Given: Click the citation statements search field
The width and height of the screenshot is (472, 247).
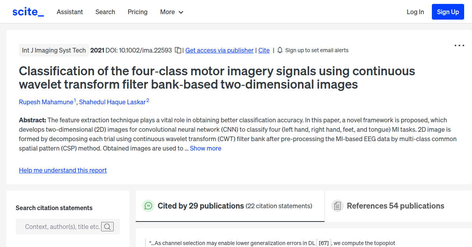Looking at the screenshot, I should 59,226.
